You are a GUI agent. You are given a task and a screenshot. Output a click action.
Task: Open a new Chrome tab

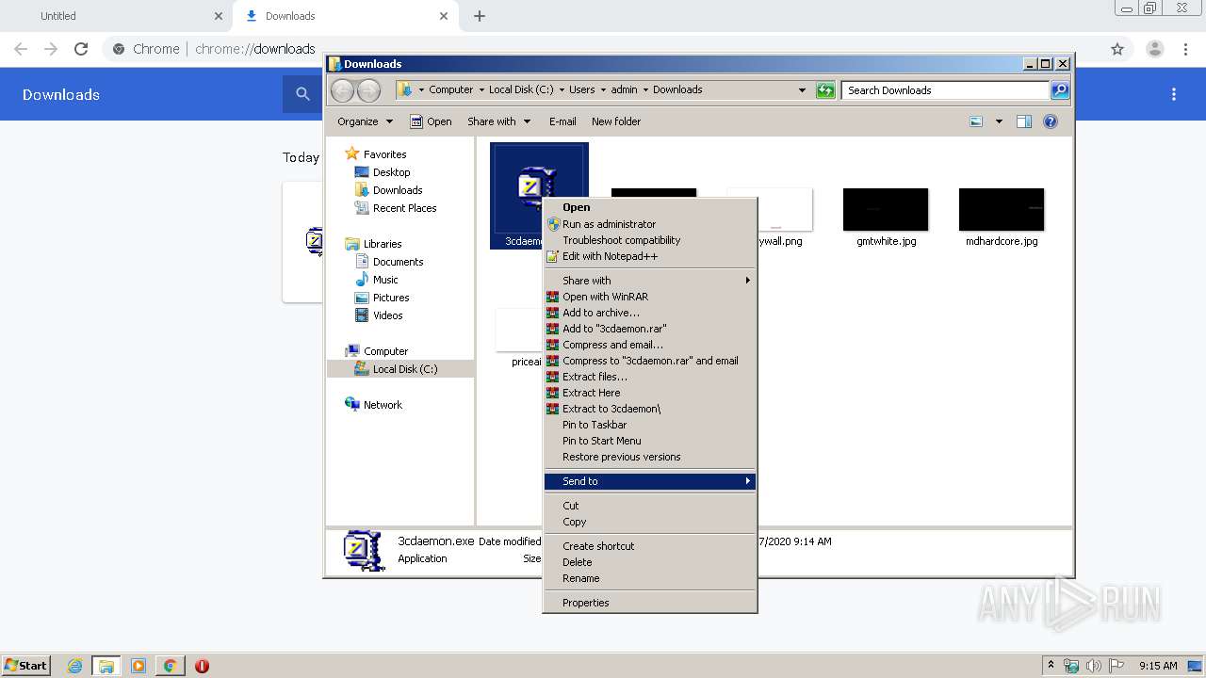(480, 16)
